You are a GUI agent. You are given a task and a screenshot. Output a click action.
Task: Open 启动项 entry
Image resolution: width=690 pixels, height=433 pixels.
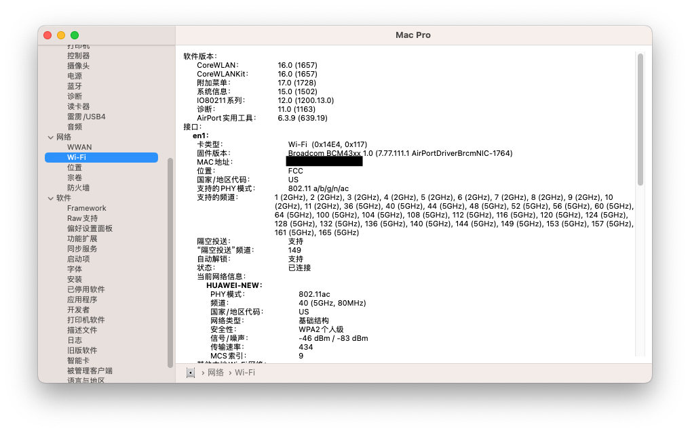78,259
